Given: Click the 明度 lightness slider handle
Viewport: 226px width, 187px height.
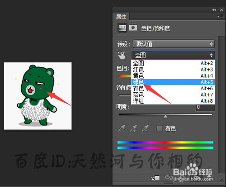Looking at the screenshot, I should tap(165, 117).
